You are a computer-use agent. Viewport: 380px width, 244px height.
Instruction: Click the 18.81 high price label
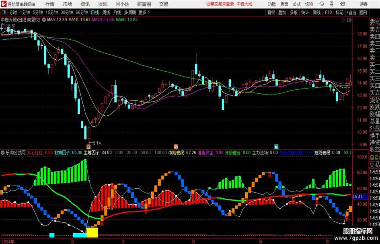(11, 26)
